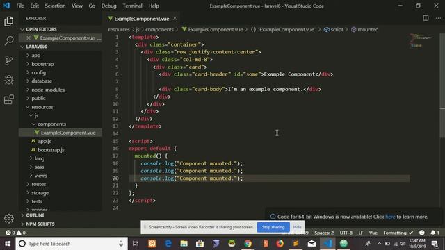Click Spaces: 2 indentation setting
Image resolution: width=445 pixels, height=250 pixels.
[324, 233]
